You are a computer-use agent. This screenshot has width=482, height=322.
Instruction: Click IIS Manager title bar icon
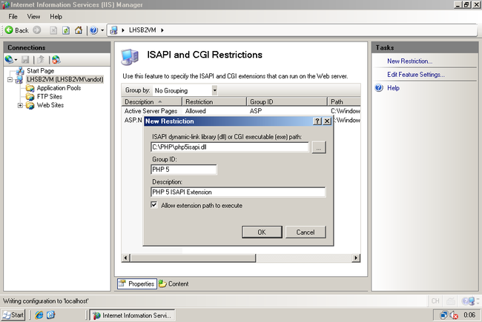click(x=5, y=4)
